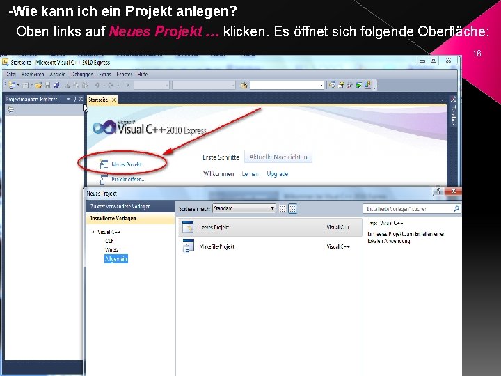The image size is (501, 376).
Task: Click the Upgrade link
Action: pos(278,174)
